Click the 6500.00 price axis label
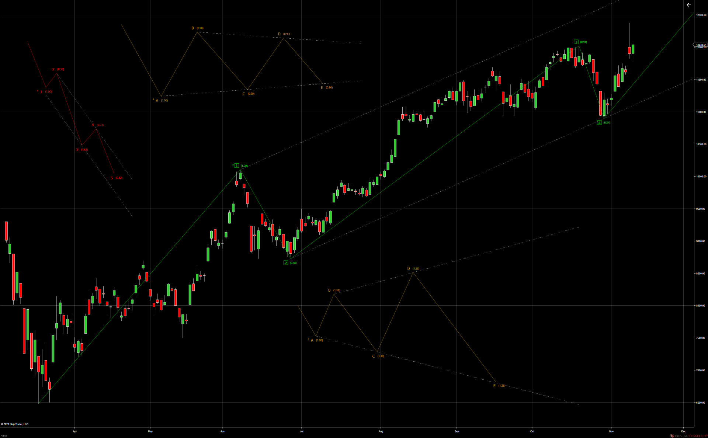 pos(701,403)
